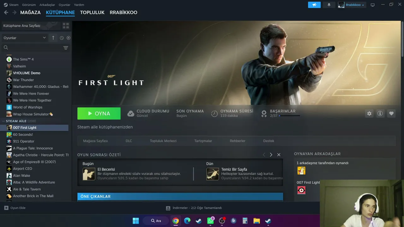Close the OYUN SONRASI ÖZETİ panel
The image size is (404, 227).
click(x=279, y=155)
